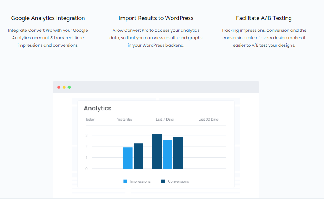324x210 pixels.
Task: Click the y-axis label 3
Action: 86,136
